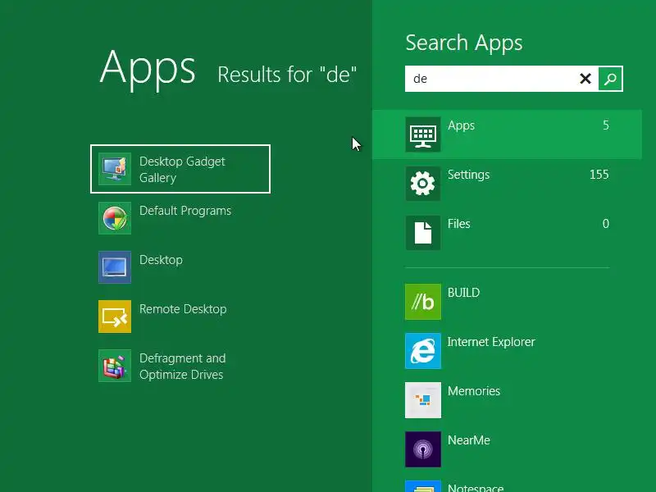Select the Apps search category icon
Viewport: 656px width, 492px height.
click(x=423, y=134)
